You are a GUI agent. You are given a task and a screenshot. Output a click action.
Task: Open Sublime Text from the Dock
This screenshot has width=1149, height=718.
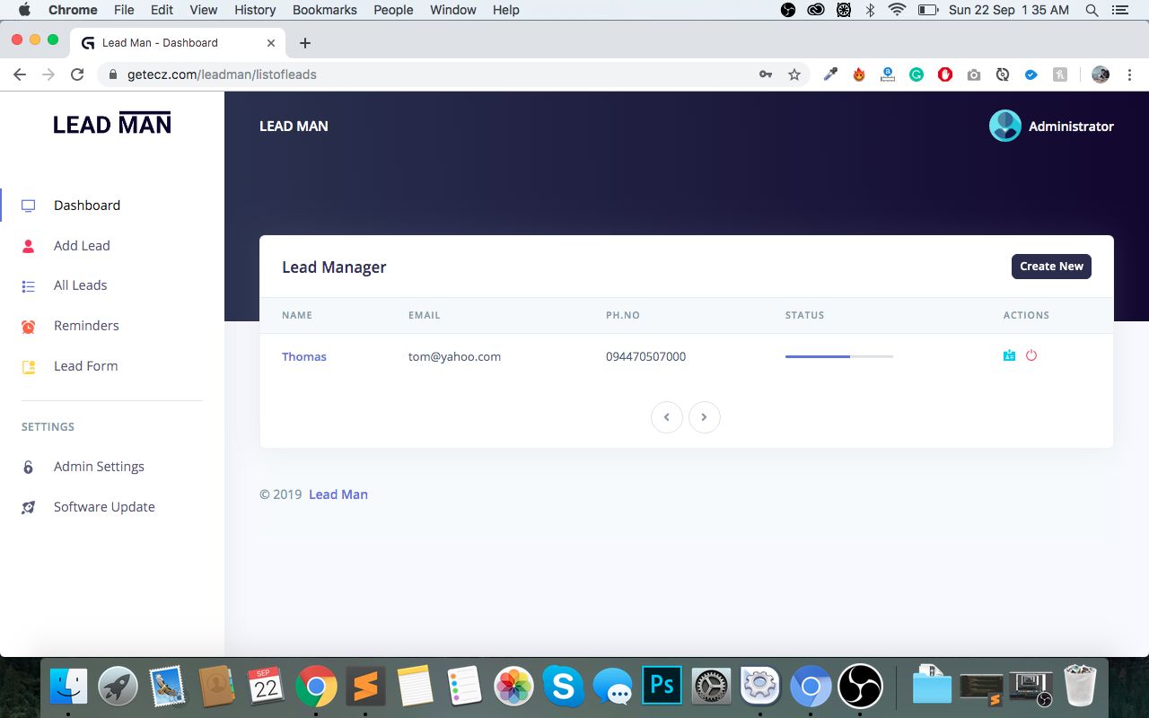coord(365,687)
